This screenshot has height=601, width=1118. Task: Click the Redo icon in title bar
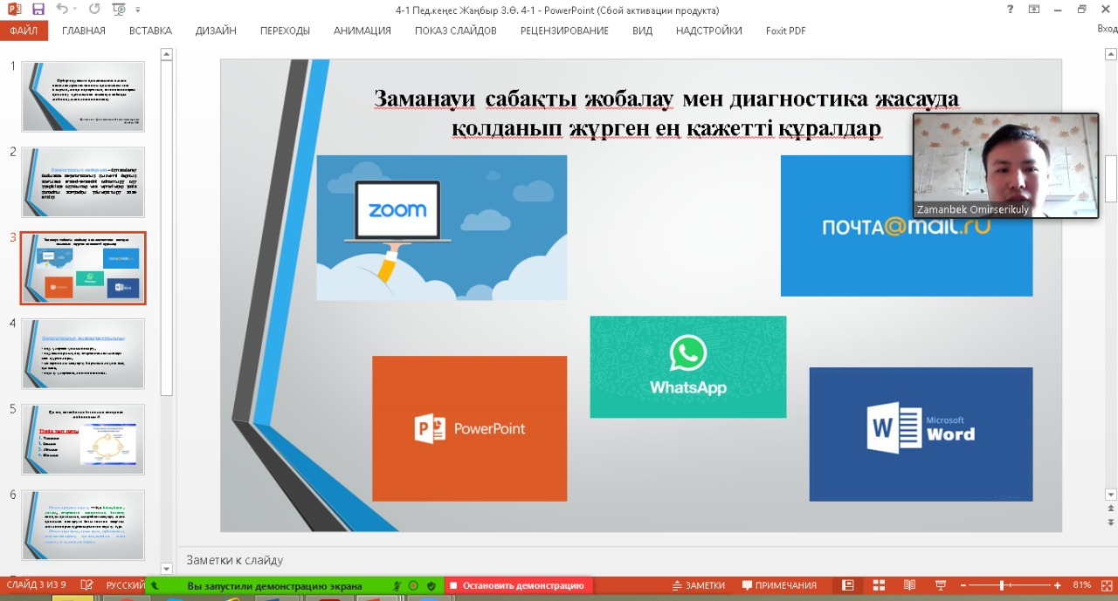(x=93, y=10)
